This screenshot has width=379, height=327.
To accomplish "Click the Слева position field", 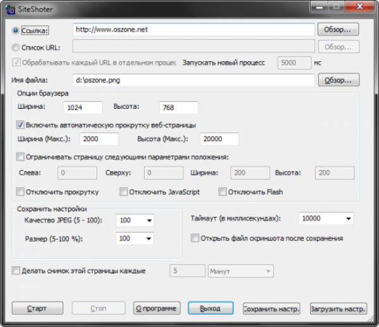I will click(77, 173).
